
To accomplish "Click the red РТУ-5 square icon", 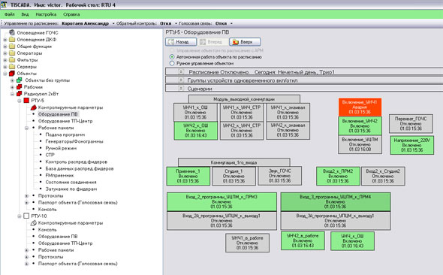I will [26, 101].
